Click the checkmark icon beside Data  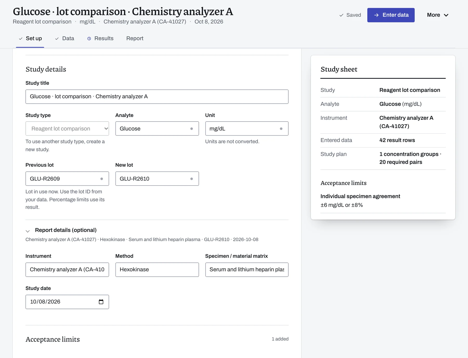click(x=57, y=39)
